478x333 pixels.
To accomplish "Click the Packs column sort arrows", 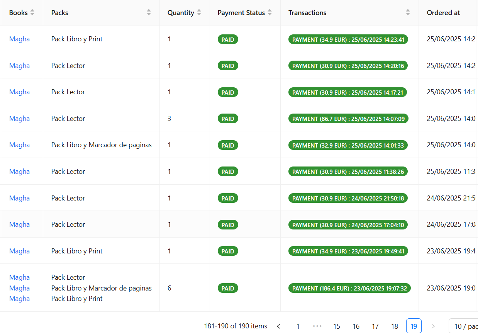I will [149, 13].
